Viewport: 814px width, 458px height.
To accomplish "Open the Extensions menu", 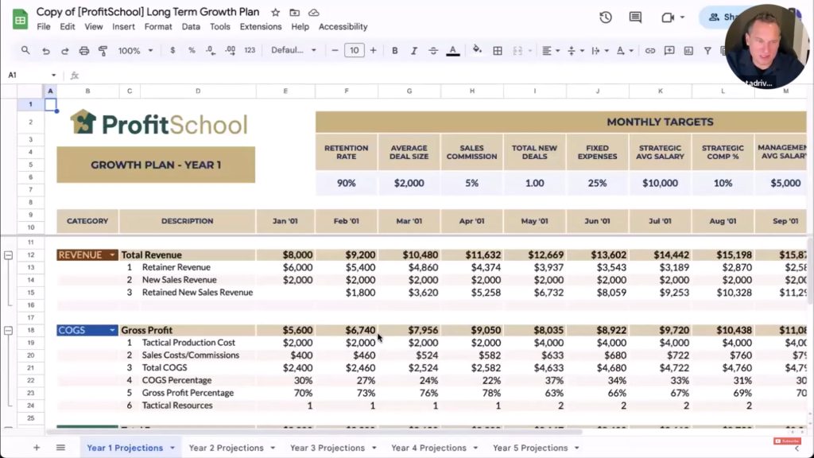I will (261, 26).
